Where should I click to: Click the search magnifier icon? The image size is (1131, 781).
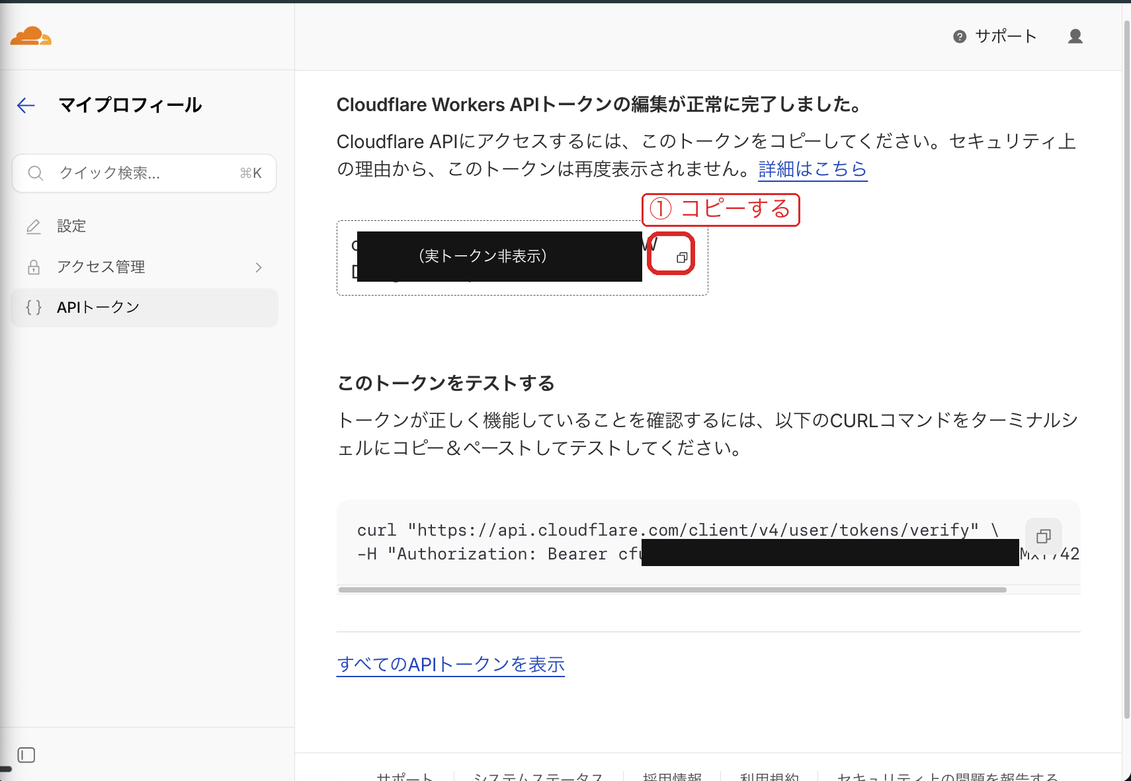[36, 173]
